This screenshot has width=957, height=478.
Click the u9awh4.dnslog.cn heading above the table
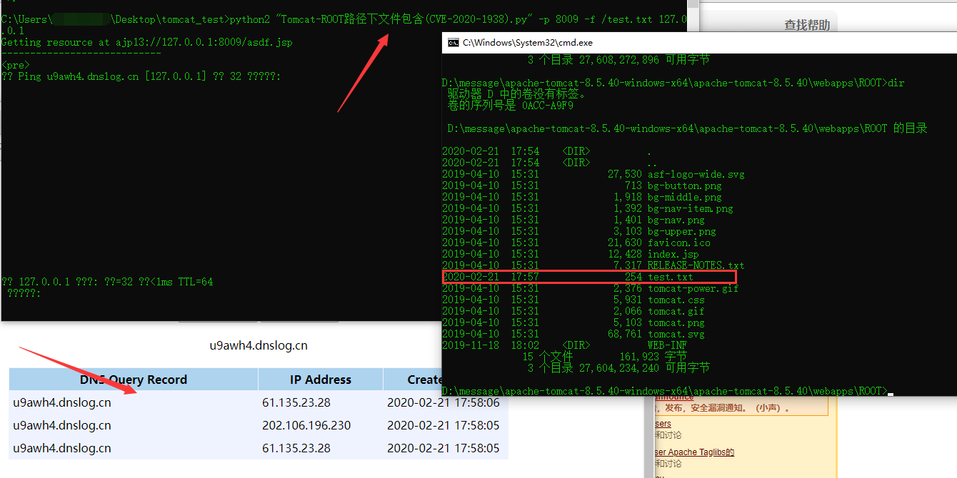259,345
